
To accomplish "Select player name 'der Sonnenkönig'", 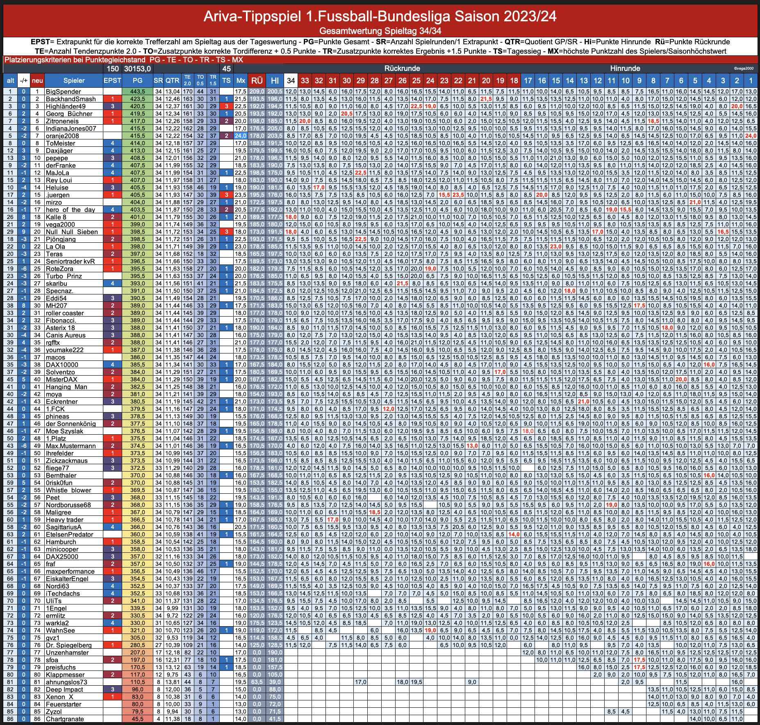I will click(71, 424).
